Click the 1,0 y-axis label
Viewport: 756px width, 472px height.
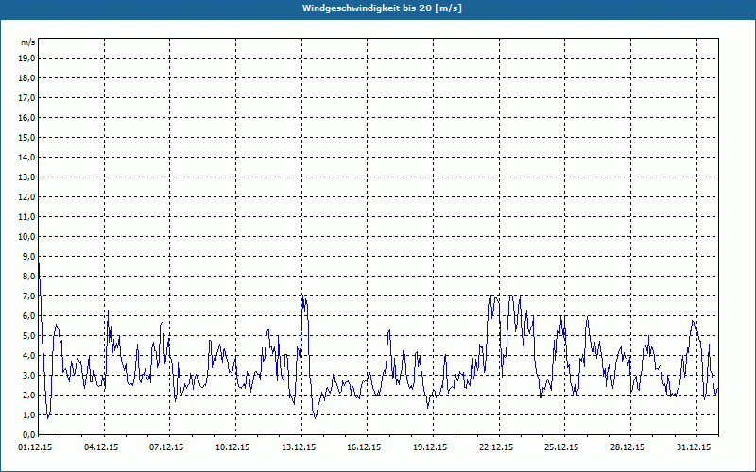click(x=28, y=414)
